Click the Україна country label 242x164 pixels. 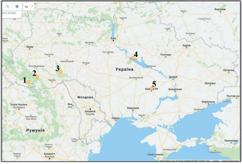pos(124,69)
